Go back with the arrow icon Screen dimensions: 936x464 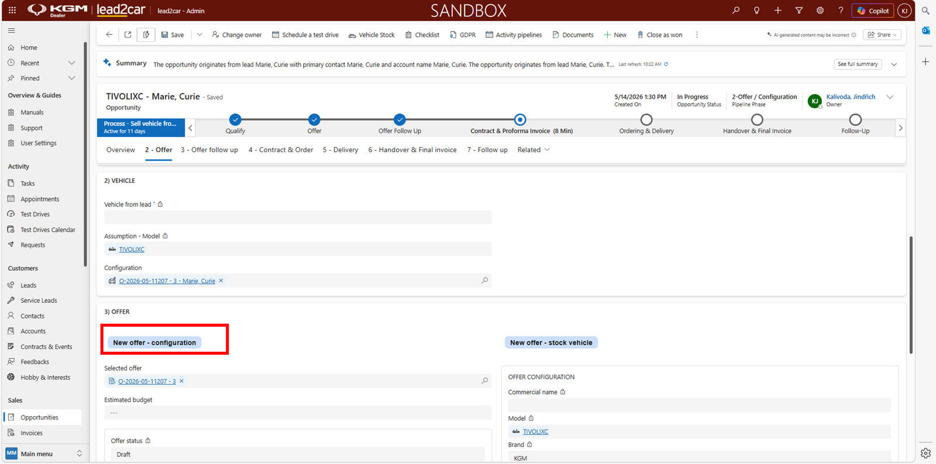pyautogui.click(x=109, y=34)
